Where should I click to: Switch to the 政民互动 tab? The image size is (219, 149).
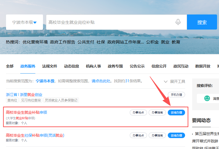[x=181, y=66]
